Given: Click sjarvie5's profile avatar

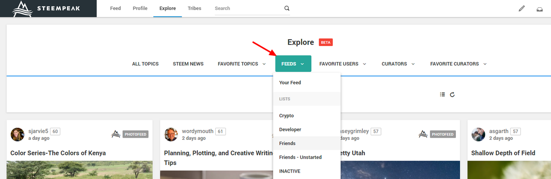Looking at the screenshot, I should click(x=18, y=134).
